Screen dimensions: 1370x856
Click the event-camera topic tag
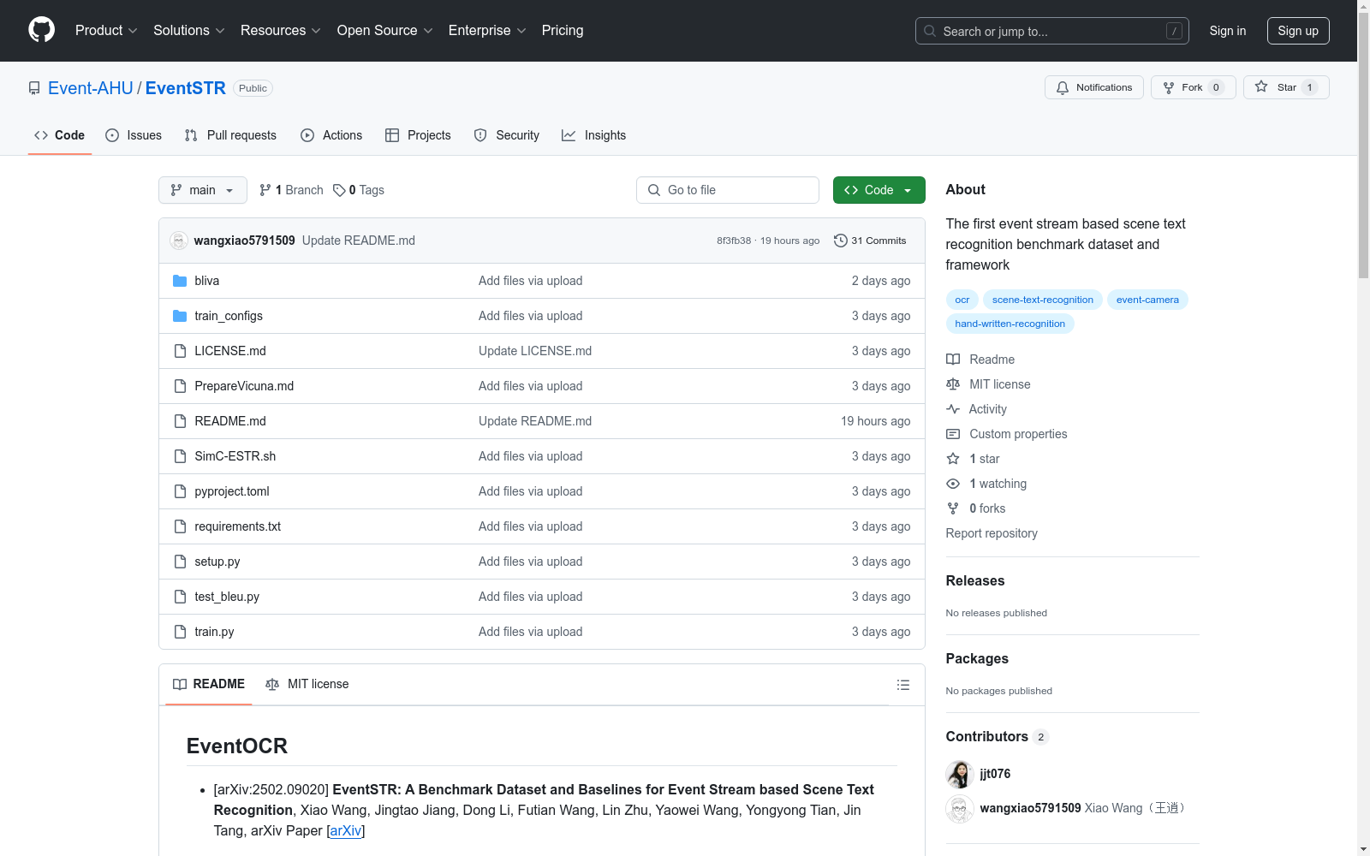1147,300
